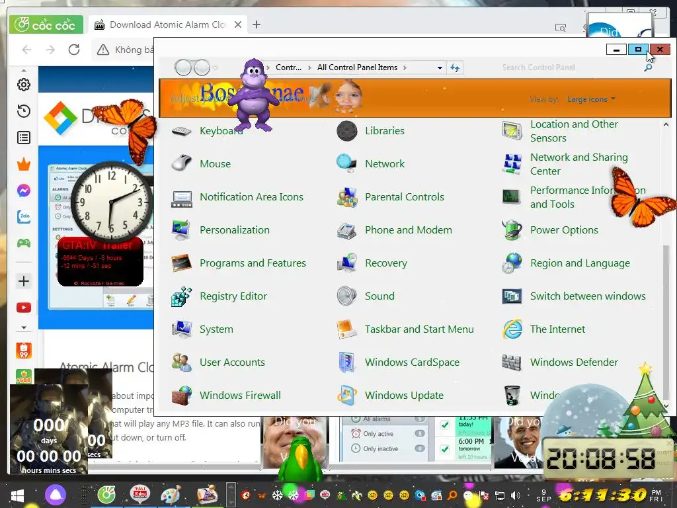Click Control Panel scrollbar down arrow
The height and width of the screenshot is (508, 677).
[666, 405]
